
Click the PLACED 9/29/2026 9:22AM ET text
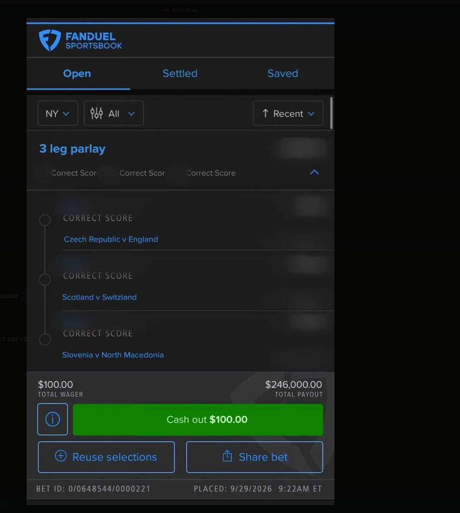point(258,489)
